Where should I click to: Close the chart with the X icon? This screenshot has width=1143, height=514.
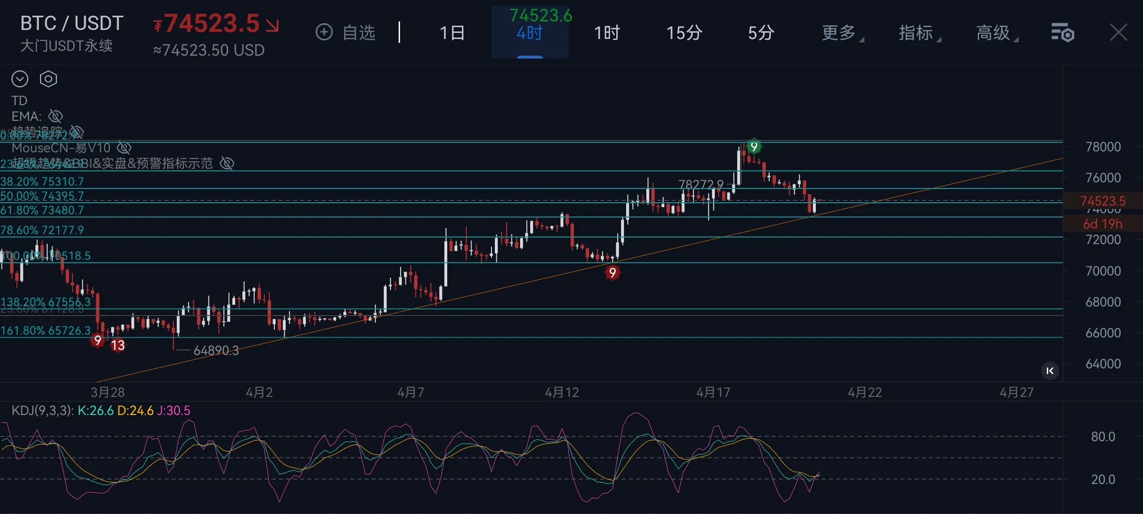pos(1118,33)
